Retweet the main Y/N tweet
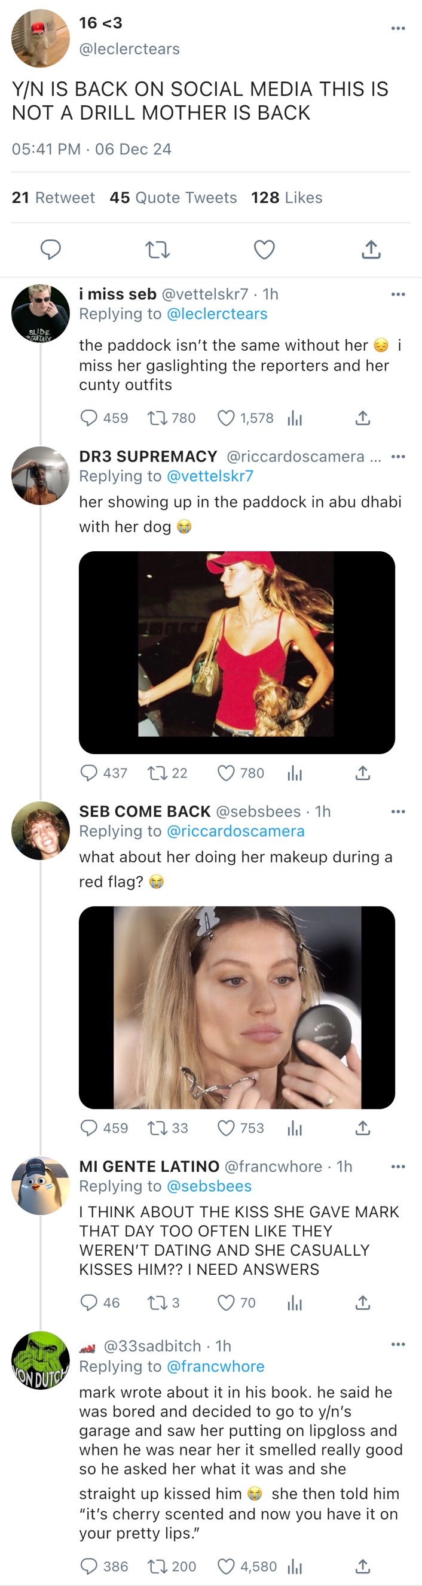422x1586 pixels. [157, 250]
